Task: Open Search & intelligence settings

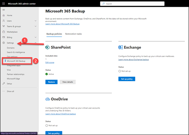Action: pyautogui.click(x=16, y=52)
